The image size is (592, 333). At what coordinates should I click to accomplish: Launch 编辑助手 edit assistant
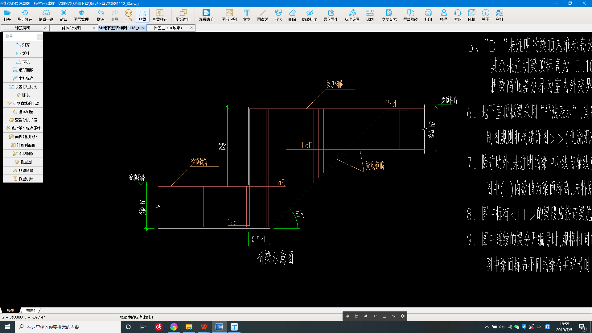(x=206, y=15)
